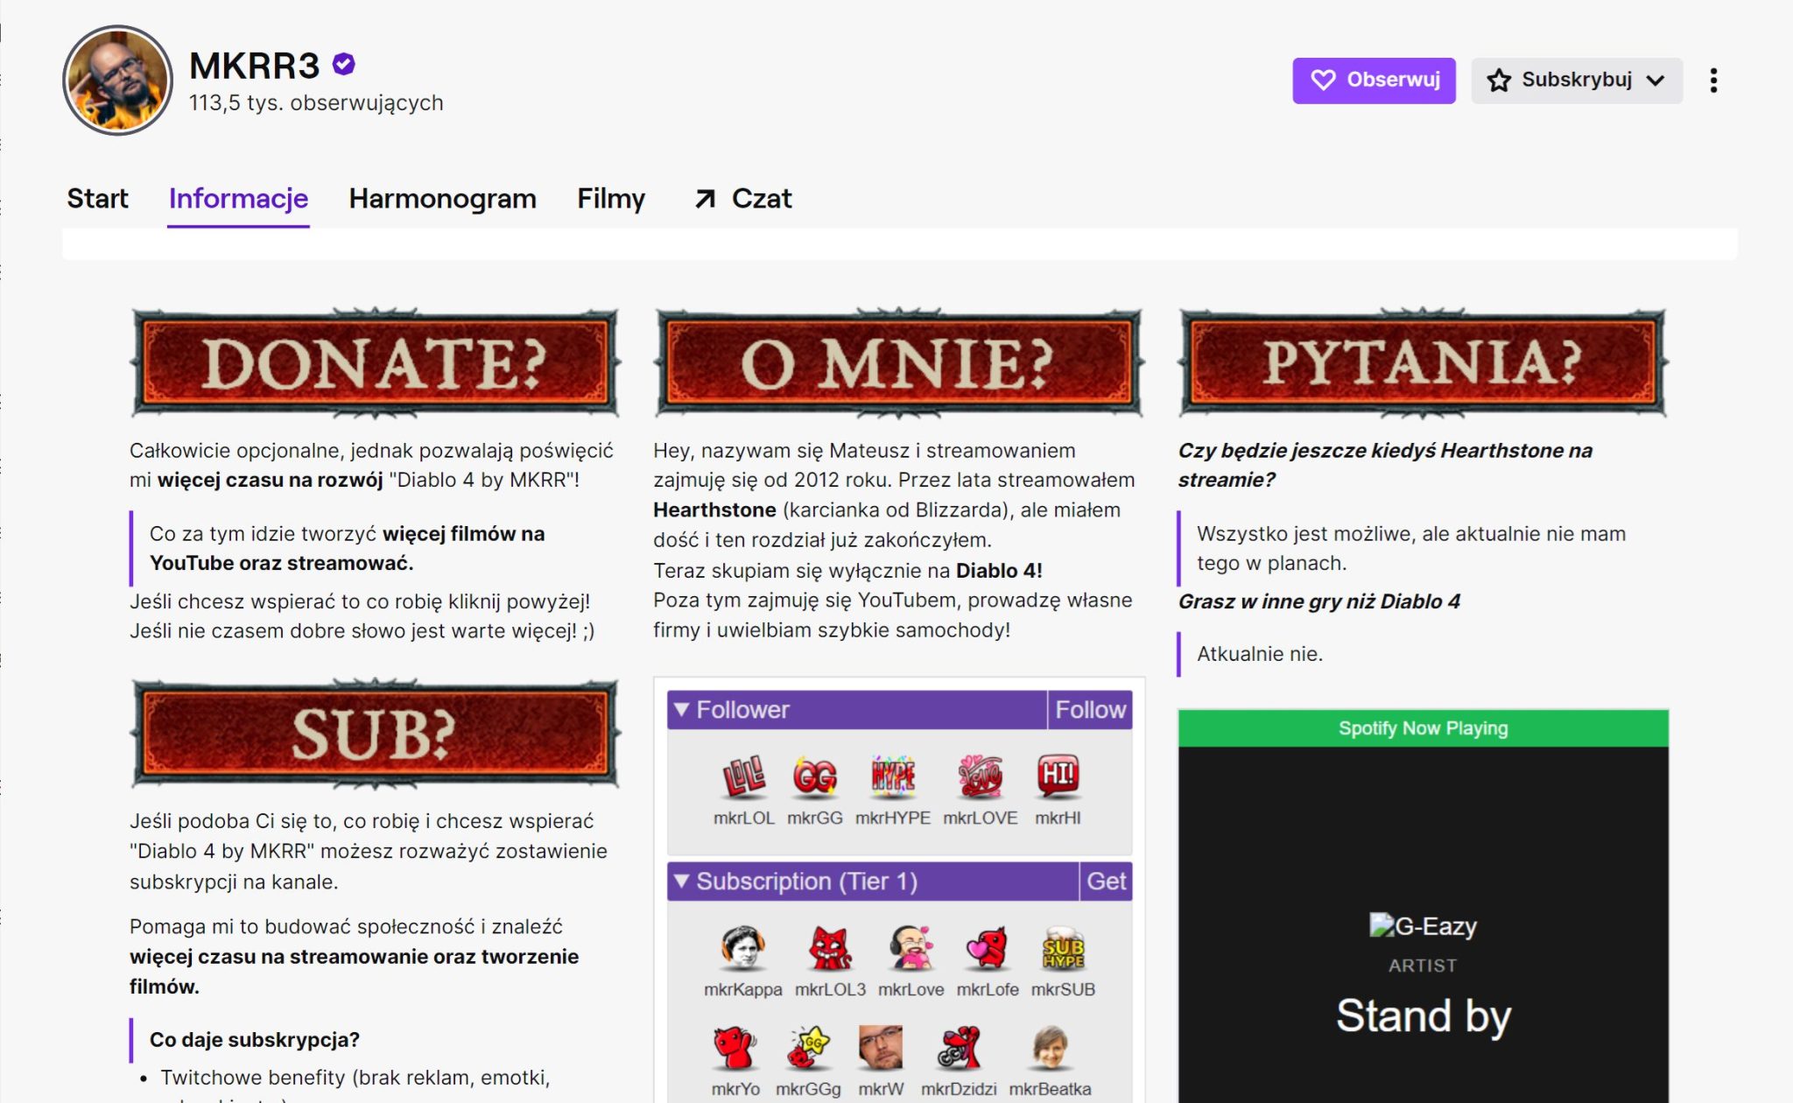The height and width of the screenshot is (1103, 1793).
Task: Click the Czat external arrow icon
Action: pos(705,200)
